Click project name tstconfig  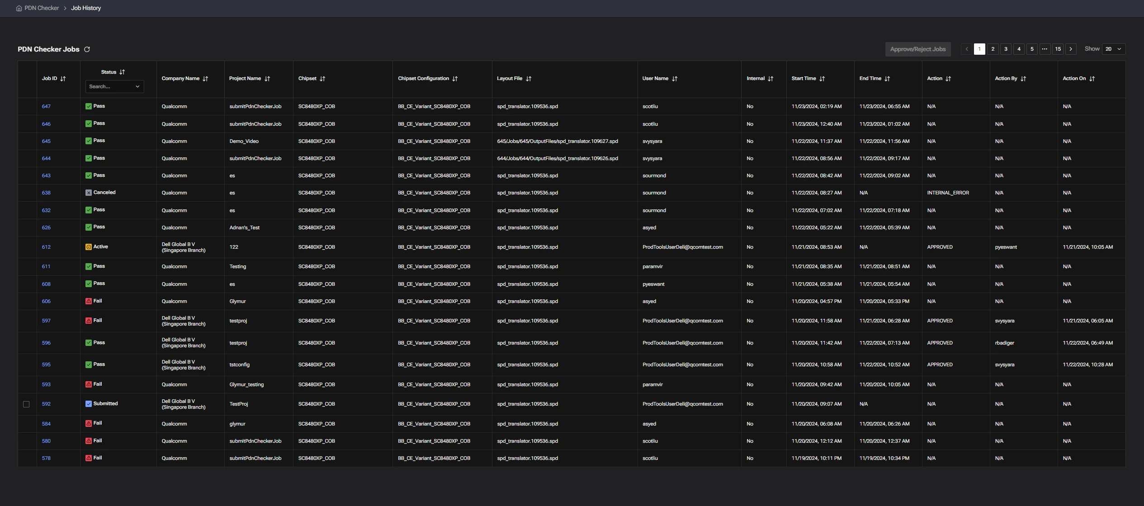(239, 365)
